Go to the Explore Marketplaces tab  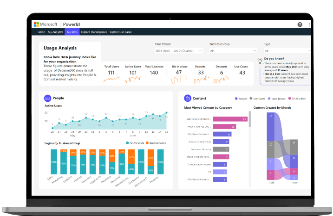(x=94, y=32)
